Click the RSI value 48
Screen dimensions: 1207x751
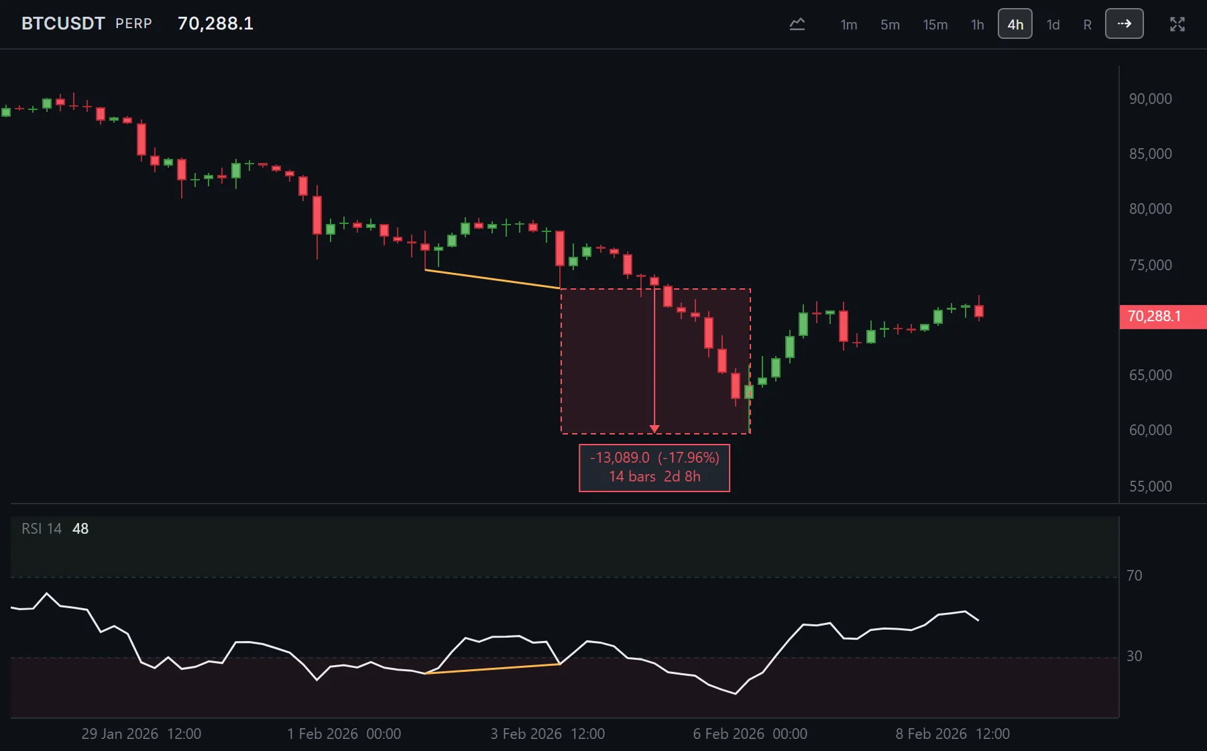pyautogui.click(x=80, y=528)
